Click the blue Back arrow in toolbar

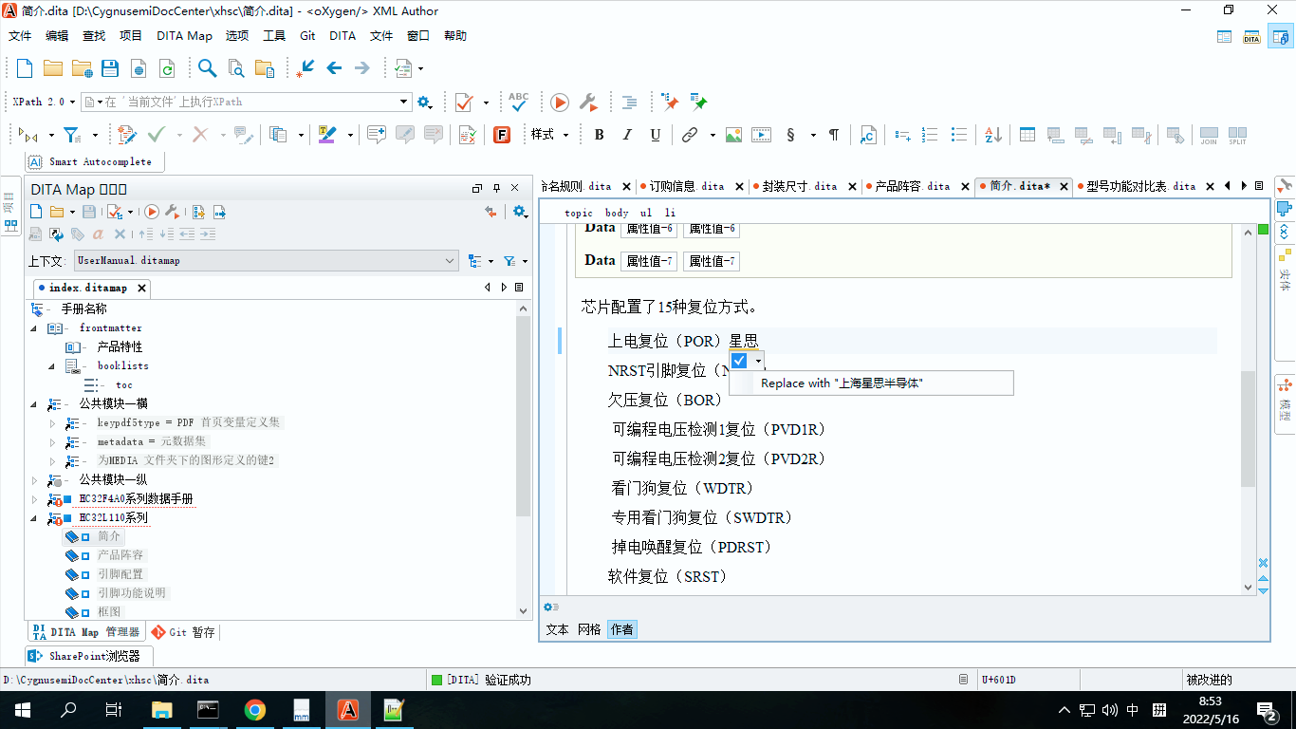(334, 68)
